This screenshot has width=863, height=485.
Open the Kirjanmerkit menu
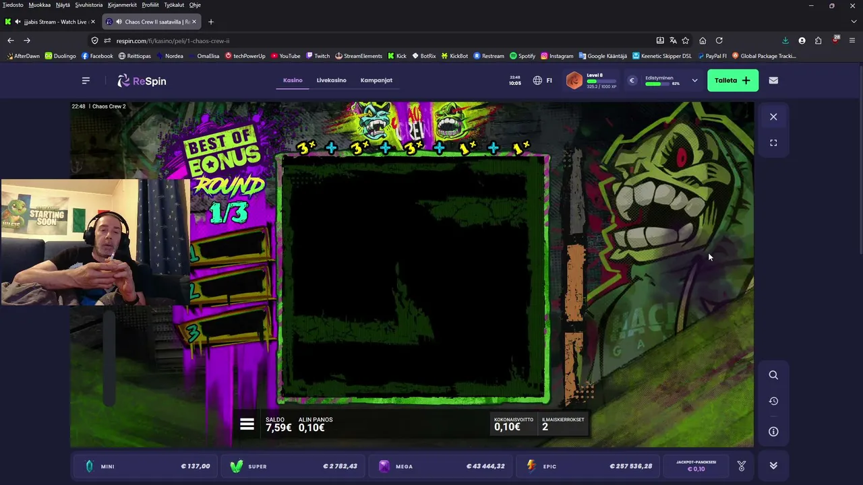pos(122,5)
